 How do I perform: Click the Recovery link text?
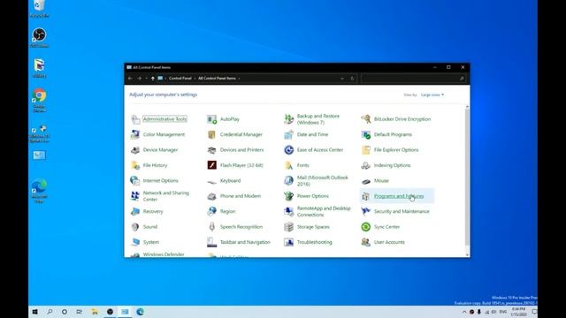coord(153,211)
